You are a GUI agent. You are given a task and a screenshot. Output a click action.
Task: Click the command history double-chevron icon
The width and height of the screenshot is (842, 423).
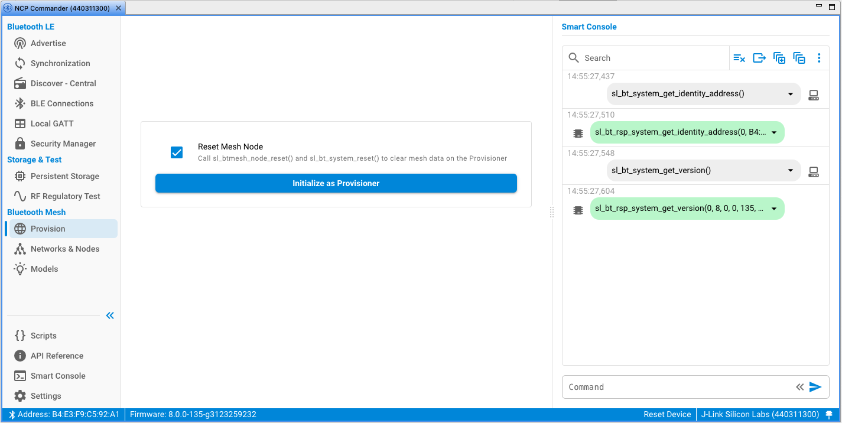(799, 387)
